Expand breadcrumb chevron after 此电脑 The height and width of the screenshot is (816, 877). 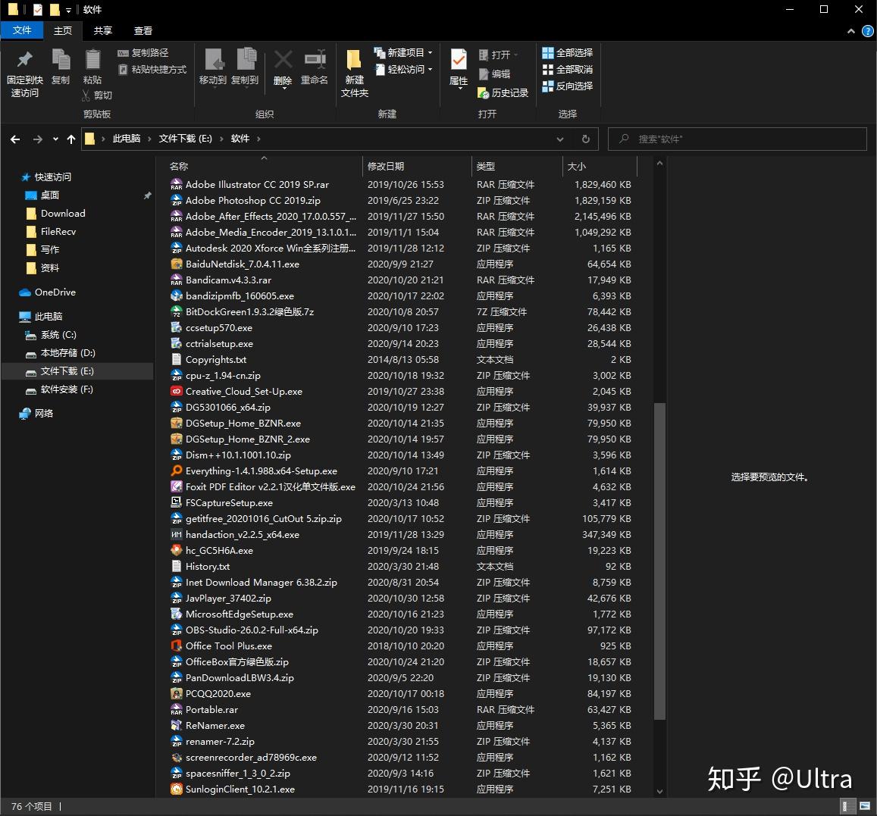[149, 139]
